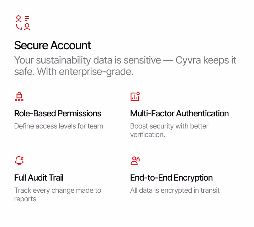The image size is (254, 227).
Task: Click the word 'safe.' in the subtitle
Action: point(24,71)
